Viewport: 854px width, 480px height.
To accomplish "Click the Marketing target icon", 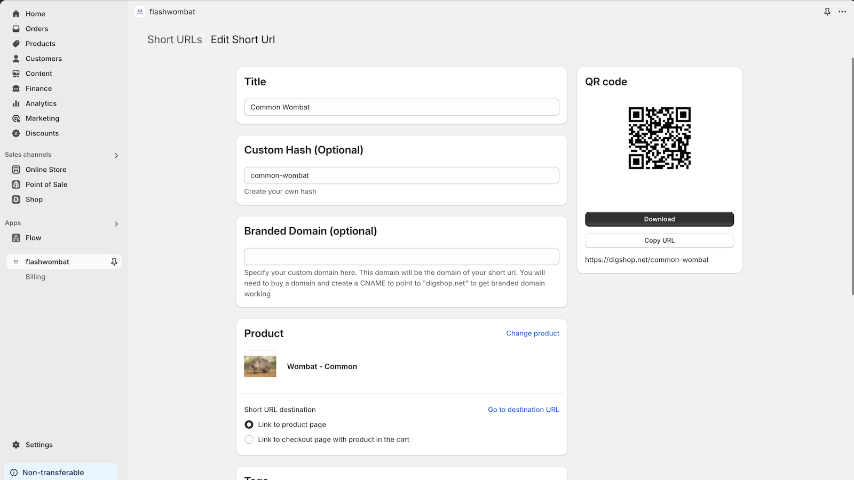I will click(x=16, y=118).
